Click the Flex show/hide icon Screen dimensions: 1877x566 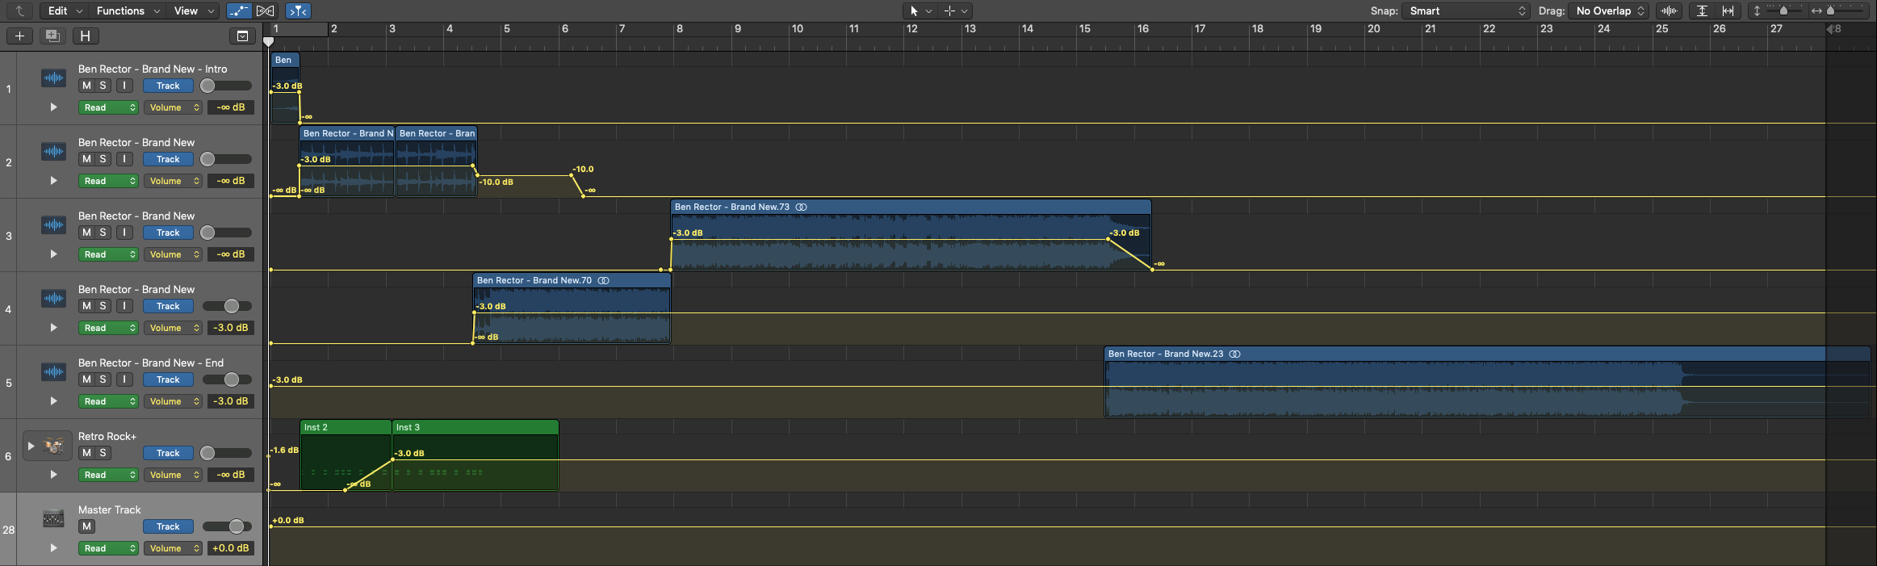tap(265, 10)
